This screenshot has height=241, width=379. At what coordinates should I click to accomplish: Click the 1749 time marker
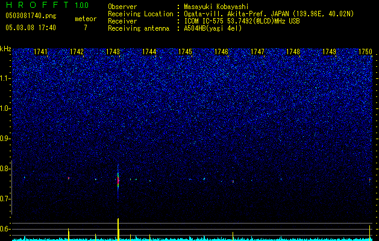coord(329,52)
